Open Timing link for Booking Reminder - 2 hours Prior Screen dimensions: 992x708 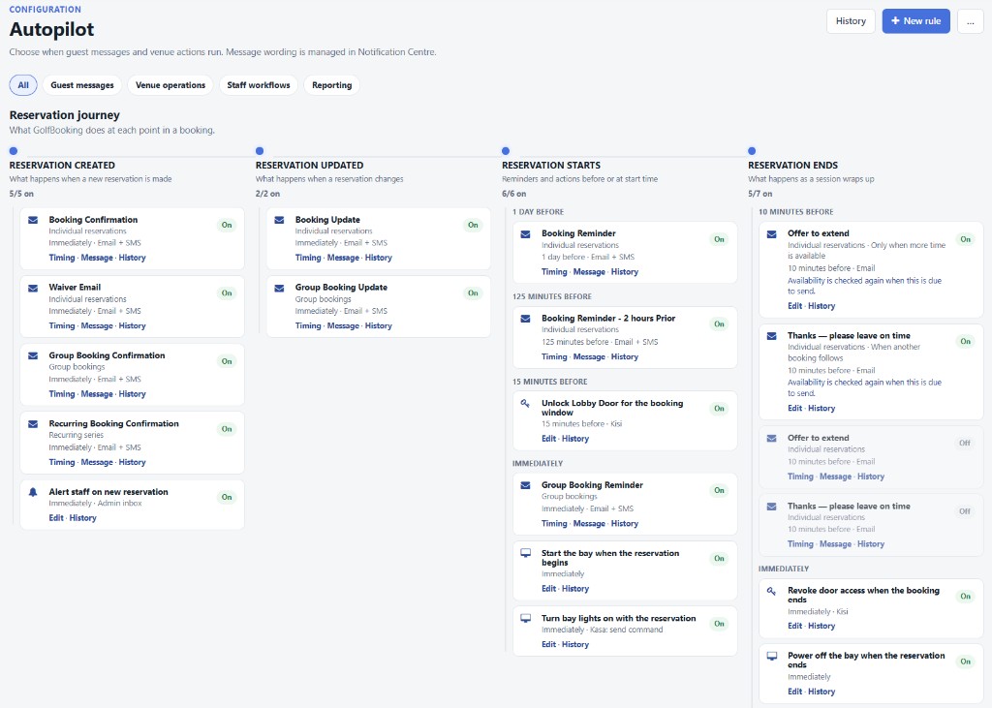click(554, 356)
